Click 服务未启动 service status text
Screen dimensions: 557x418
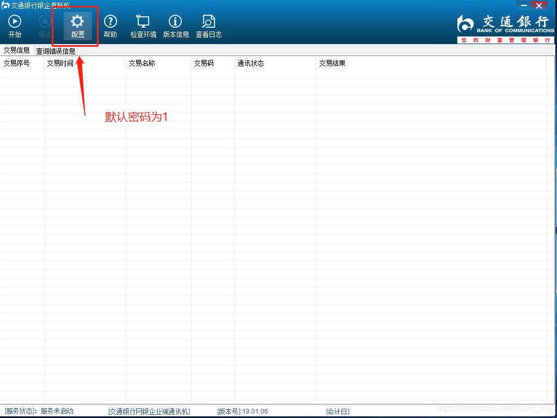[x=57, y=411]
